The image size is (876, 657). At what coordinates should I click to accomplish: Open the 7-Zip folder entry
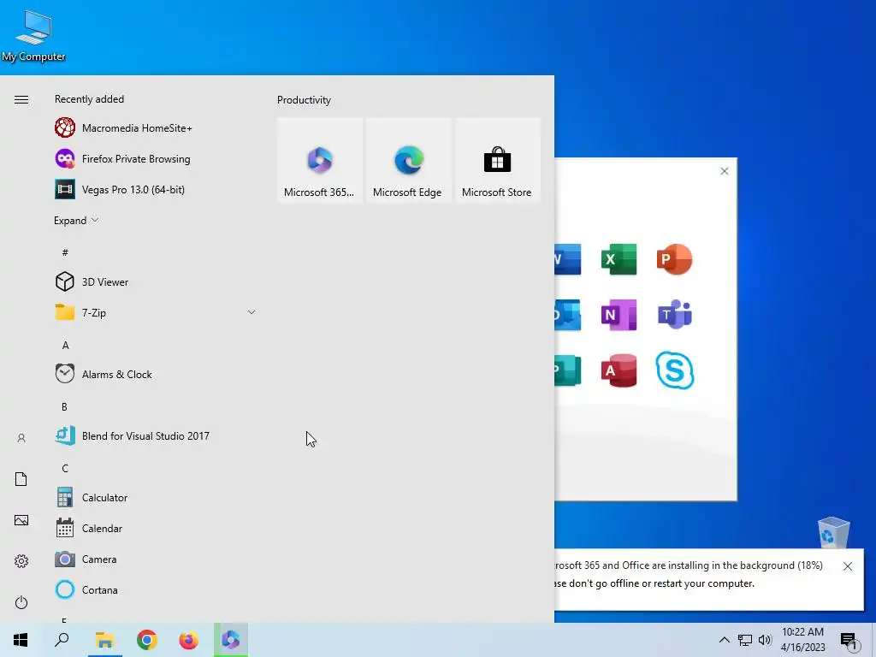157,312
